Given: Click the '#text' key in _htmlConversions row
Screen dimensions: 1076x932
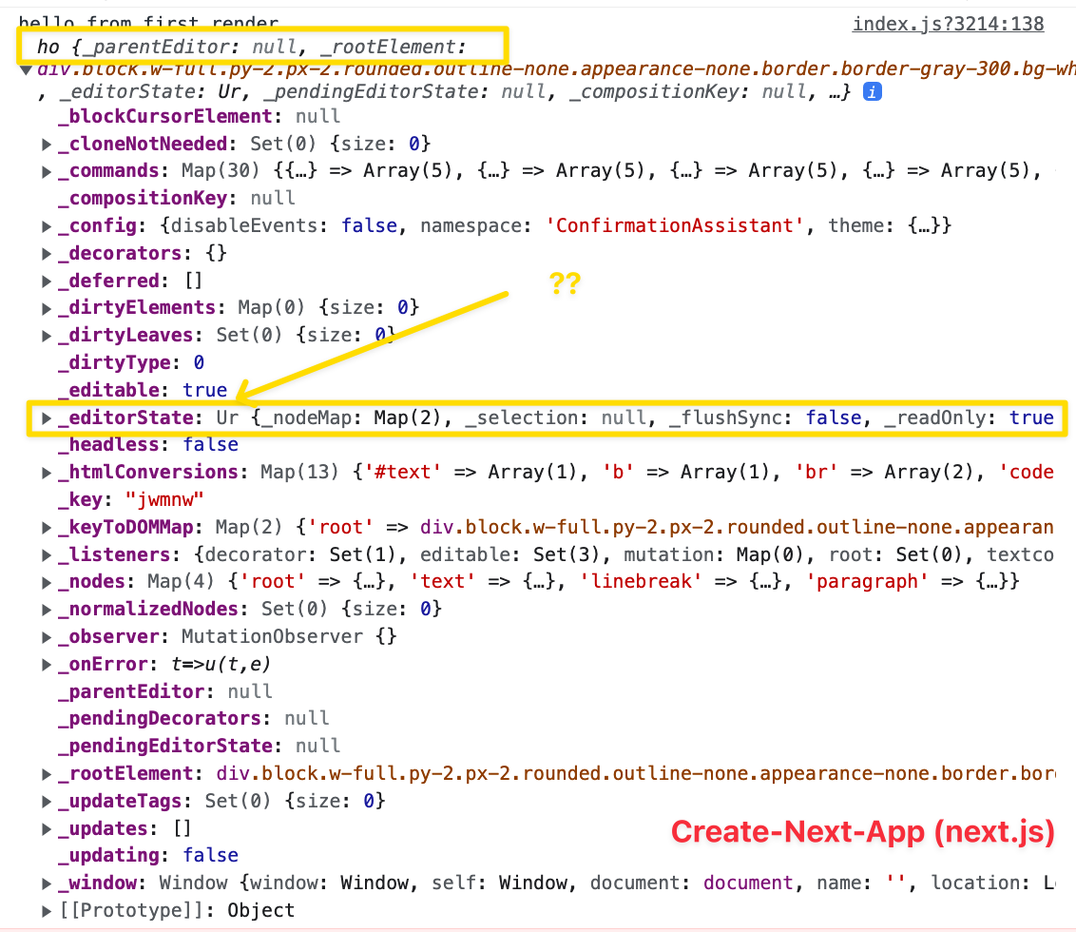Looking at the screenshot, I should [x=403, y=473].
